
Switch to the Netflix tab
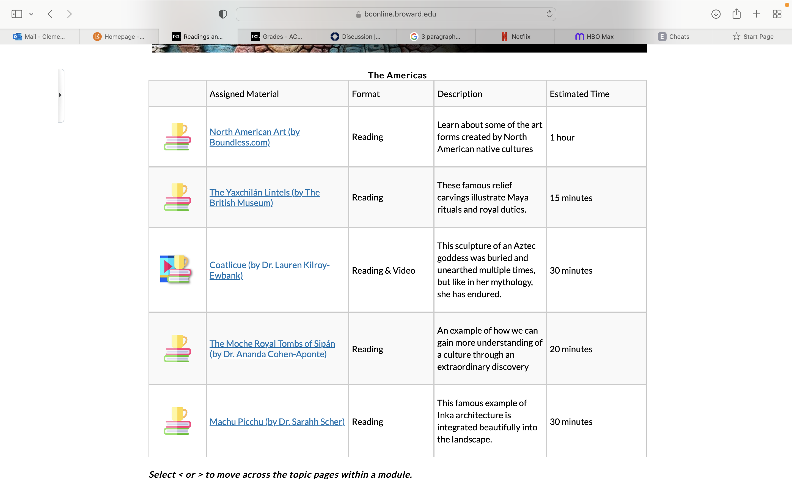[515, 37]
